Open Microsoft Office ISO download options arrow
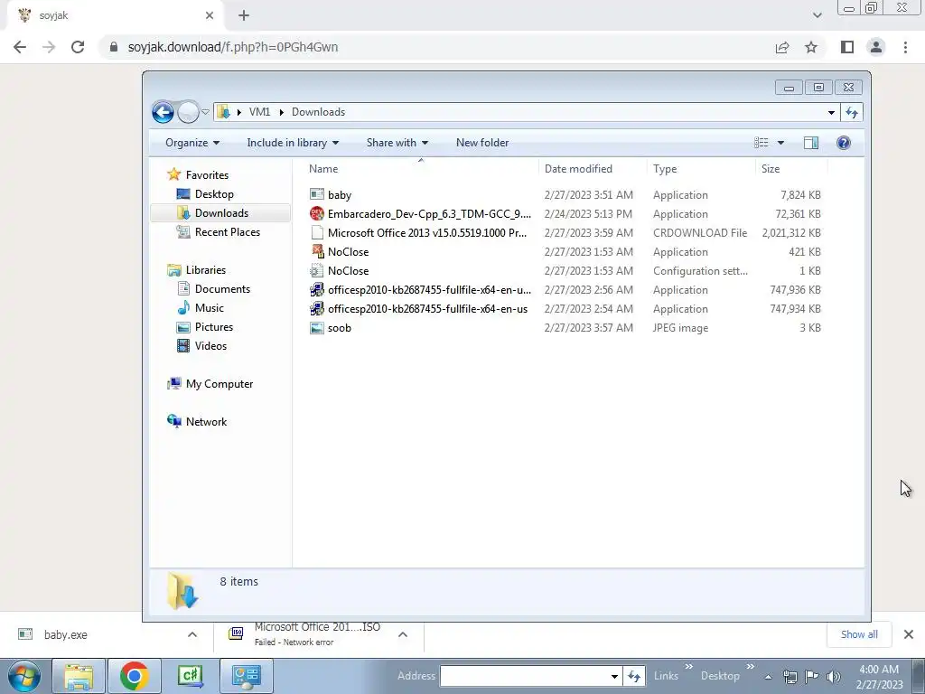 [x=402, y=635]
